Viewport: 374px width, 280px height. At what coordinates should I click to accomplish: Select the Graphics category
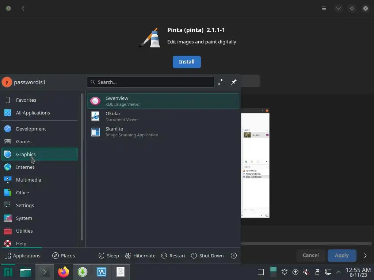[39, 154]
